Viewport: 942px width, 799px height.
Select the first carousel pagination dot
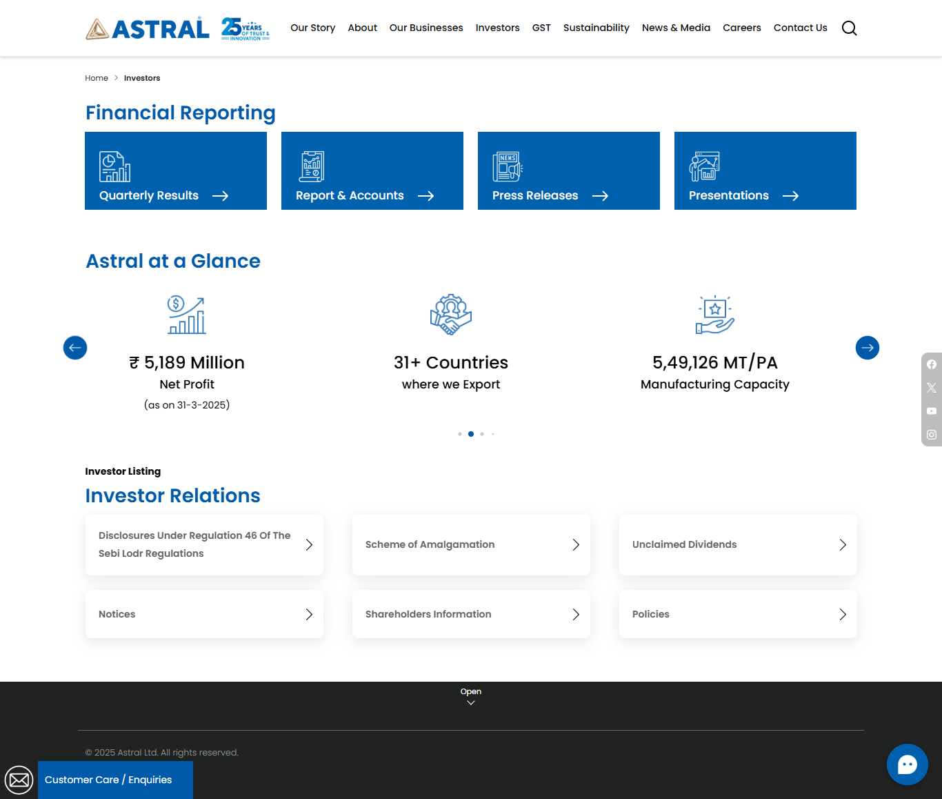click(x=460, y=434)
